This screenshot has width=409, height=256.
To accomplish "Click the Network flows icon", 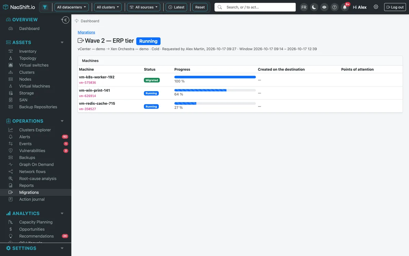I will pyautogui.click(x=11, y=172).
